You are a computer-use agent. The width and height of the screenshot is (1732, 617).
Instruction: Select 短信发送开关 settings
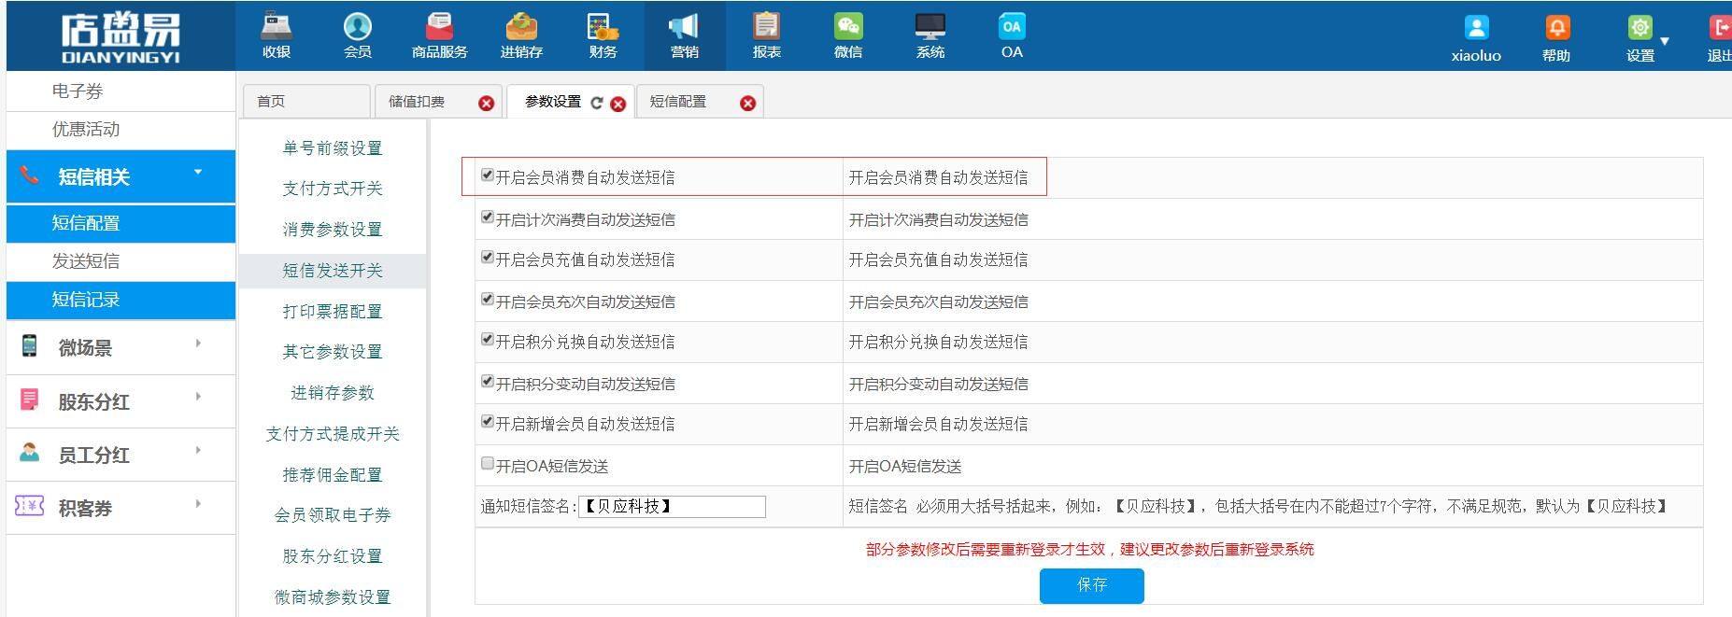coord(333,271)
